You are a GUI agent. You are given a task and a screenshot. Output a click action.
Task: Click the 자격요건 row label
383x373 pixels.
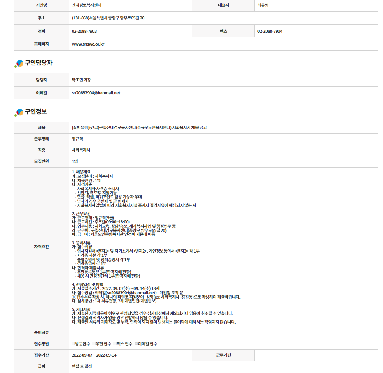point(41,247)
